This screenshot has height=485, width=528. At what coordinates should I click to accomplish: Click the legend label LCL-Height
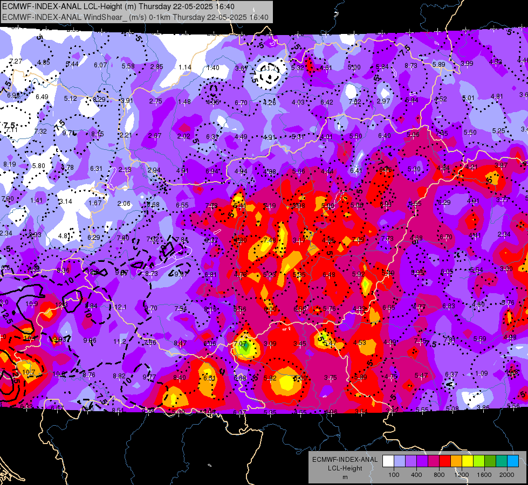(x=345, y=468)
